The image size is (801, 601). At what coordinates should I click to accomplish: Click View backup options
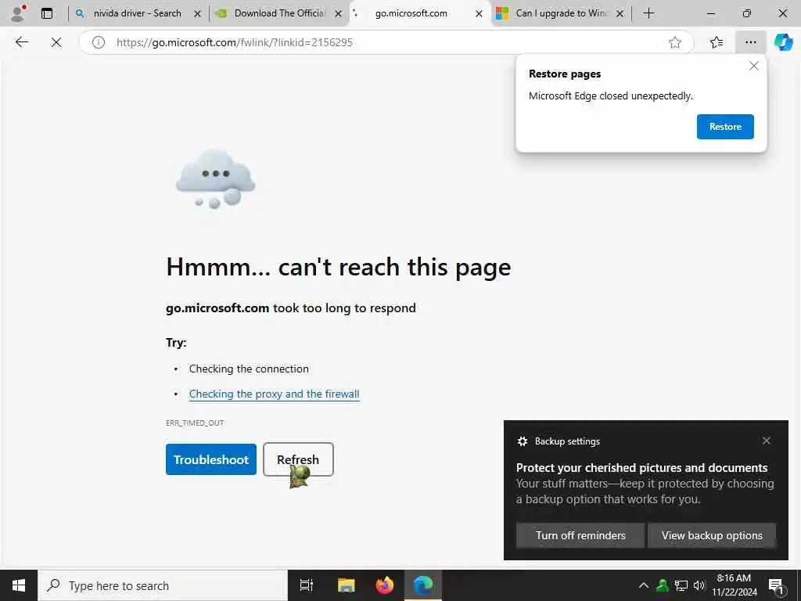tap(712, 535)
